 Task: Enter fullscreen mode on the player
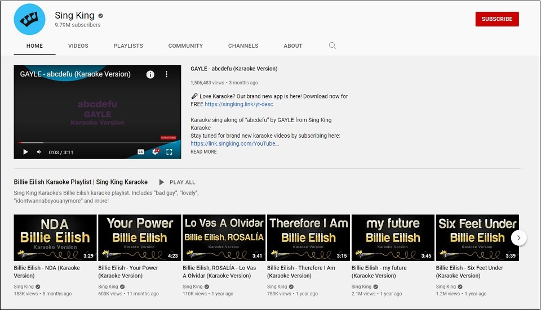tap(169, 152)
